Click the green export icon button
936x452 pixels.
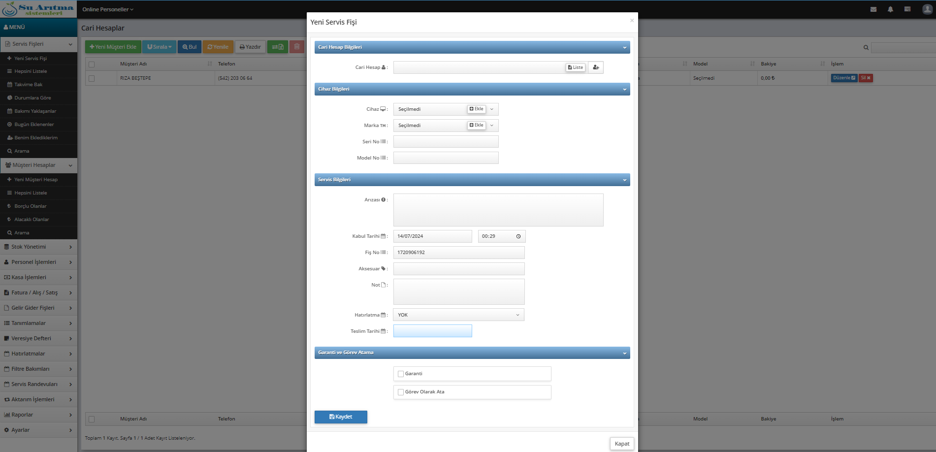click(278, 47)
